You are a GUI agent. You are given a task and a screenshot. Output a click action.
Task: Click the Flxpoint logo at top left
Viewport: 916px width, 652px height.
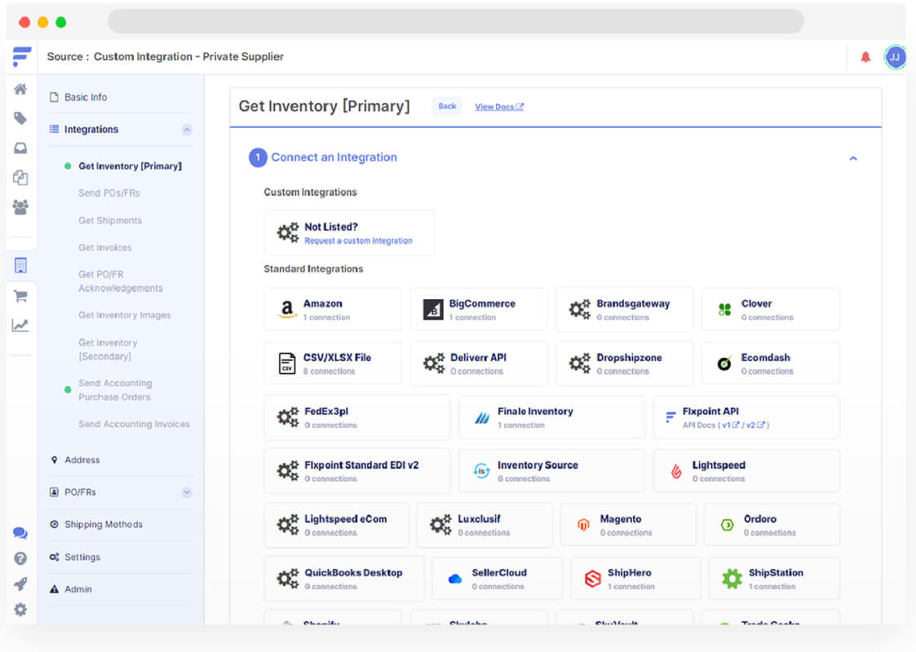[21, 56]
